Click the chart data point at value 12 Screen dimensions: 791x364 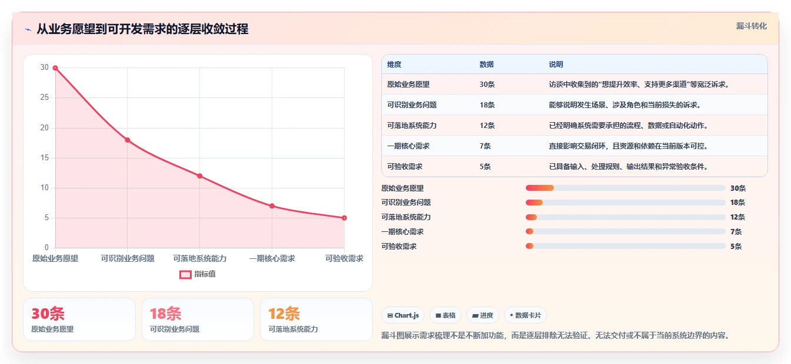click(x=200, y=176)
